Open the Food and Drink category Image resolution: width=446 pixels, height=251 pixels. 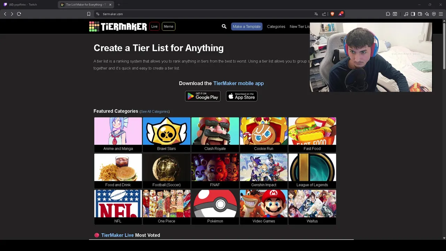(118, 171)
